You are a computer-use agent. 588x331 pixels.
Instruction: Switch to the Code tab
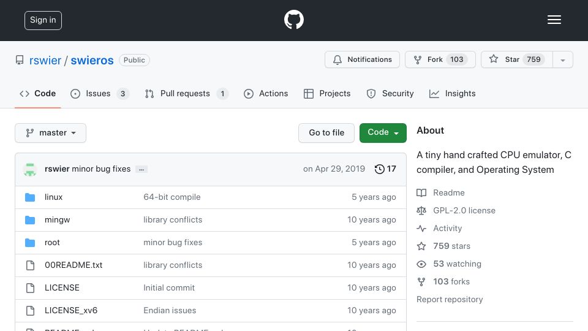(x=37, y=93)
